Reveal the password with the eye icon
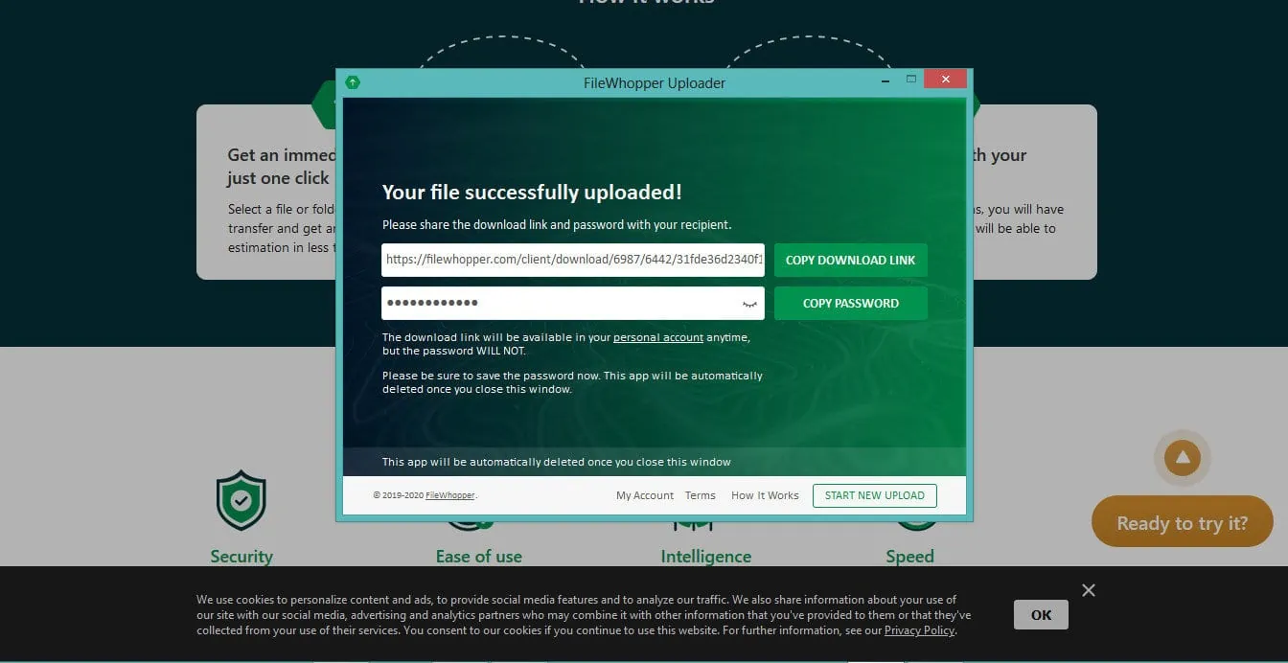 (749, 304)
